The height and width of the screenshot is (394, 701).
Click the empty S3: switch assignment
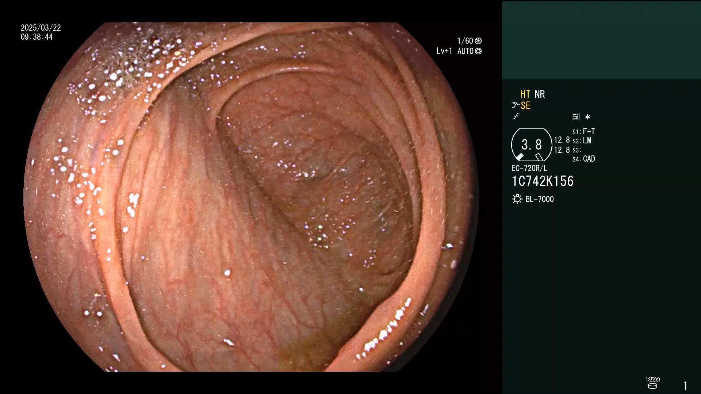576,150
